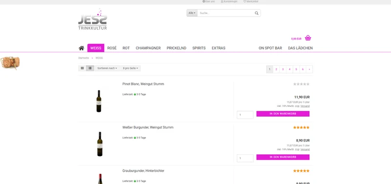This screenshot has width=391, height=184.
Task: Go to results page 2
Action: pos(276,69)
